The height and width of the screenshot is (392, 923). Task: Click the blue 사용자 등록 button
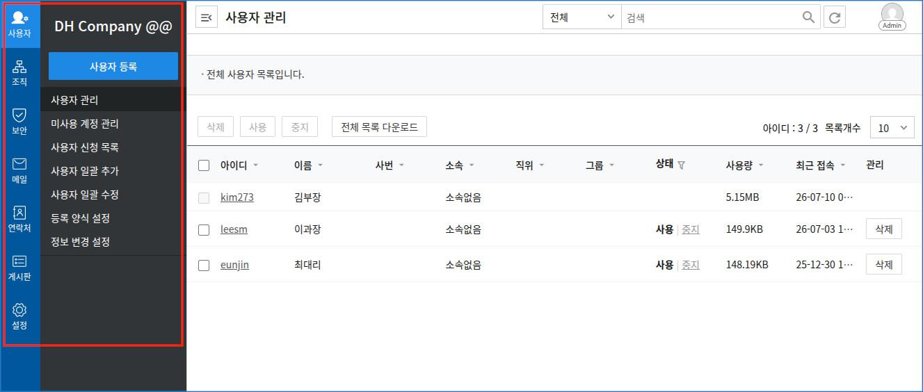tap(113, 67)
